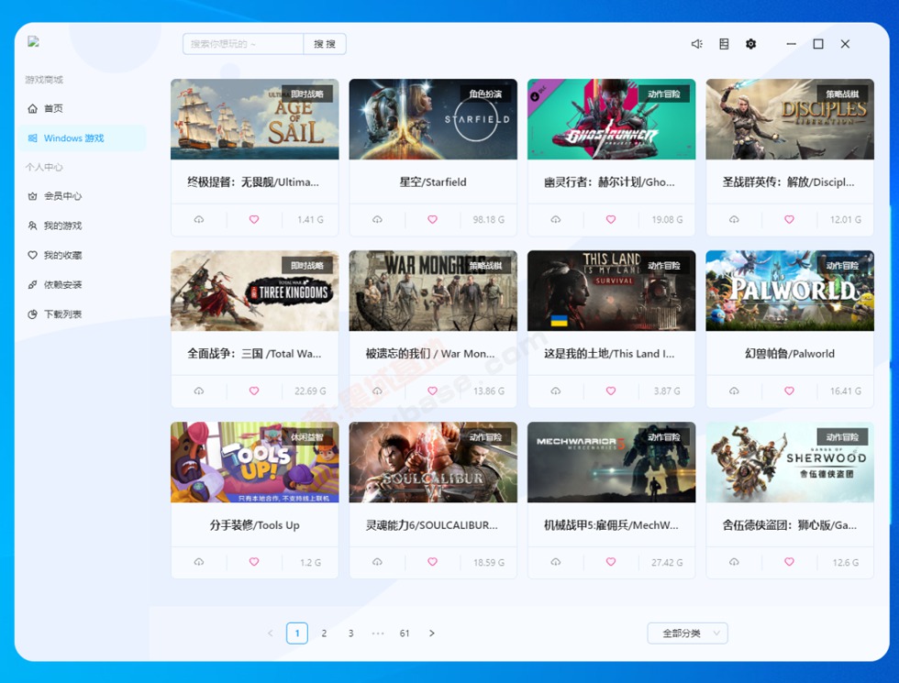899x683 pixels.
Task: Open 我的收藏 favorites in sidebar
Action: click(x=82, y=255)
